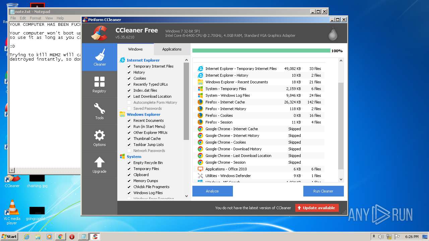Viewport: 429px width, 241px height.
Task: Open Notepad Edit menu
Action: click(x=23, y=18)
